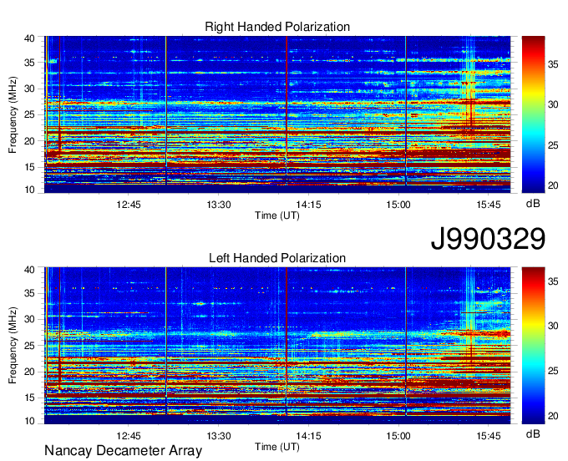Image resolution: width=568 pixels, height=461 pixels.
Task: Click the Time (UT) label under the right-handed plot
Action: (x=277, y=215)
